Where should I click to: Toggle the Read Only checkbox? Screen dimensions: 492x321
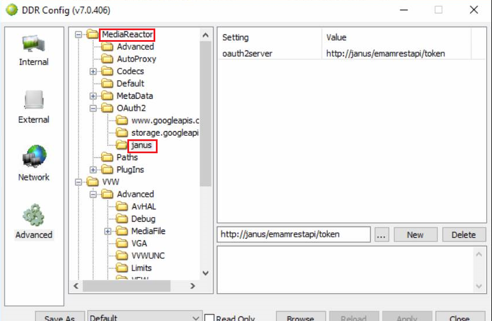(209, 318)
